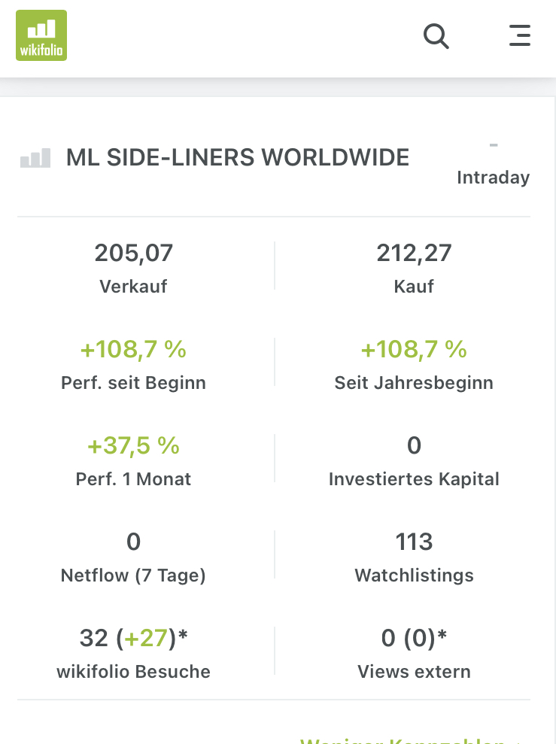This screenshot has height=744, width=556.
Task: Click the 0 (0)* external views value
Action: pos(414,639)
